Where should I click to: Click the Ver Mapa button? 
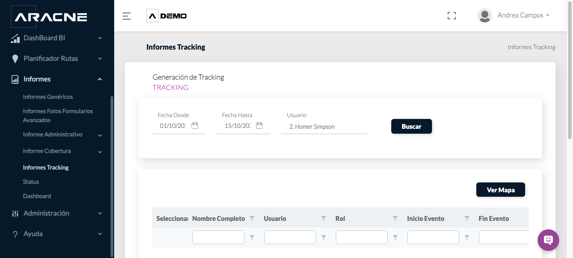click(500, 190)
